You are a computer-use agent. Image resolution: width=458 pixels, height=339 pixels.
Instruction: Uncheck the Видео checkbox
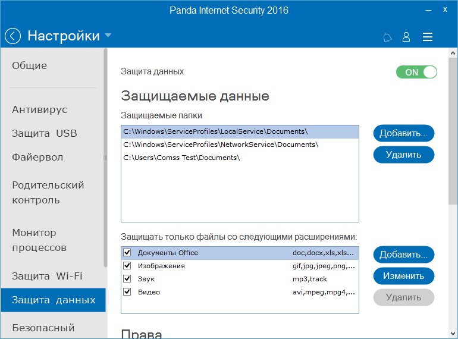127,291
